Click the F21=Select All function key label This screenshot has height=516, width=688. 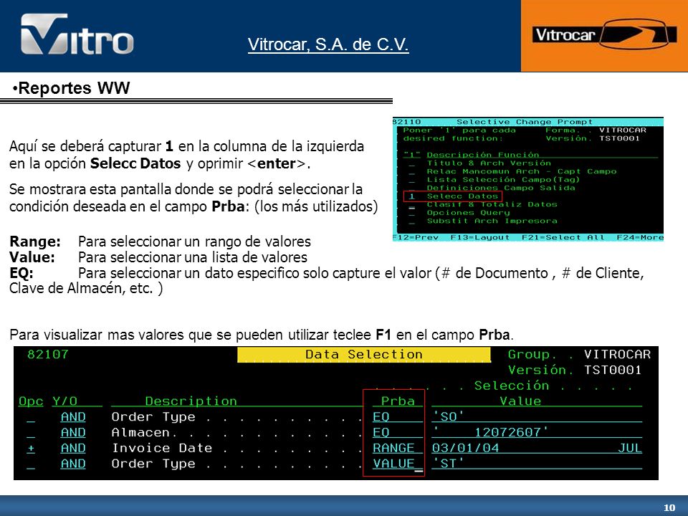coord(563,237)
